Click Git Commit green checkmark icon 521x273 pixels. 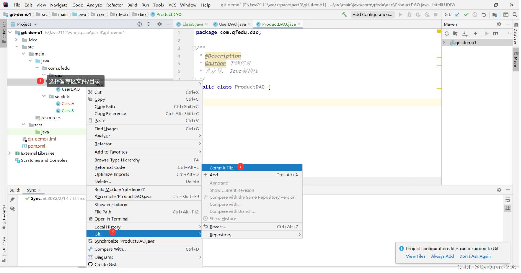pyautogui.click(x=466, y=14)
